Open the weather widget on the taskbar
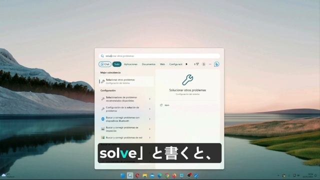Viewport: 320px width, 180px height. (x=7, y=175)
